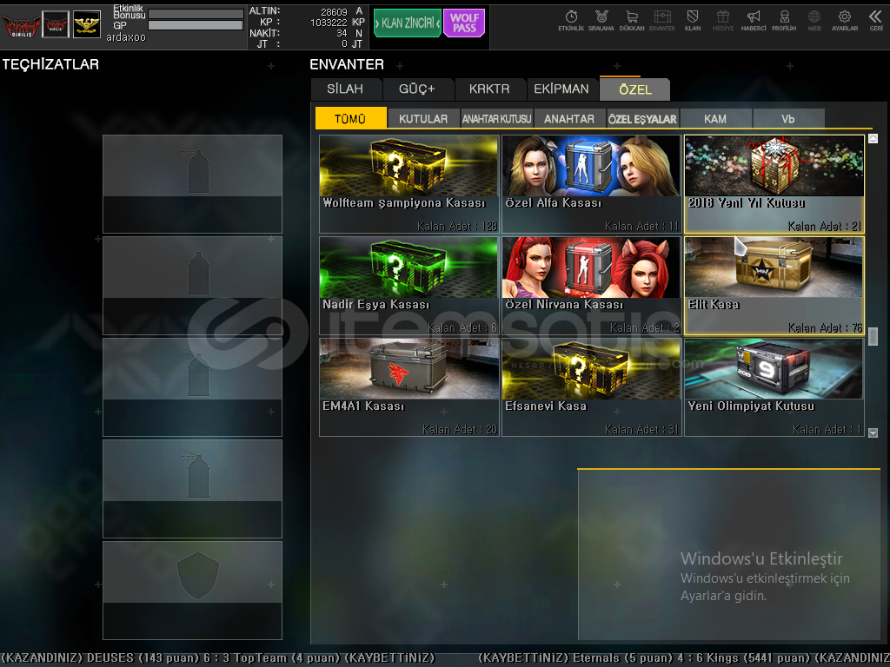This screenshot has width=890, height=667.
Task: Select the 2018 Yeni Yıl Kutusu item
Action: click(x=774, y=184)
